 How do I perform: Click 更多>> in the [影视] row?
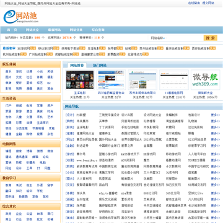click(x=216, y=128)
